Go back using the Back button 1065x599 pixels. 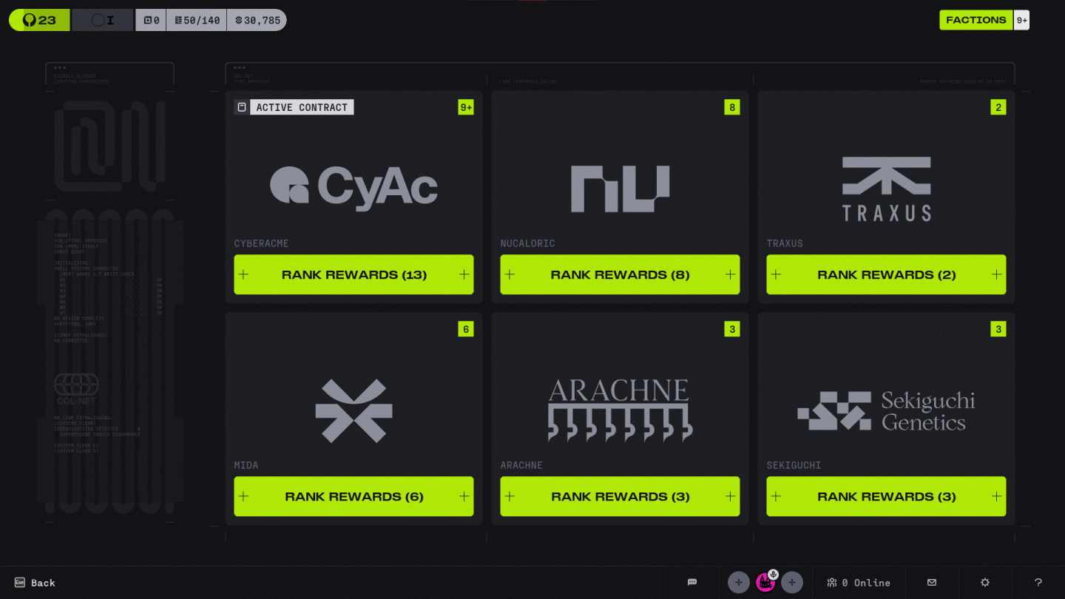click(x=35, y=583)
